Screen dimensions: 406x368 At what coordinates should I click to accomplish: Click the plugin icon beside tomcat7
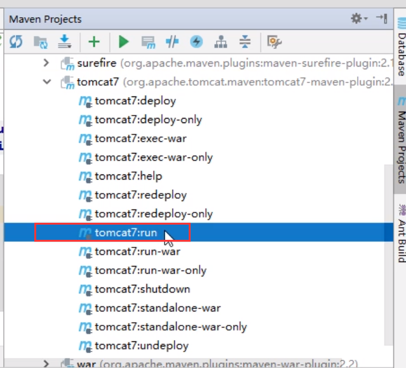coord(67,82)
